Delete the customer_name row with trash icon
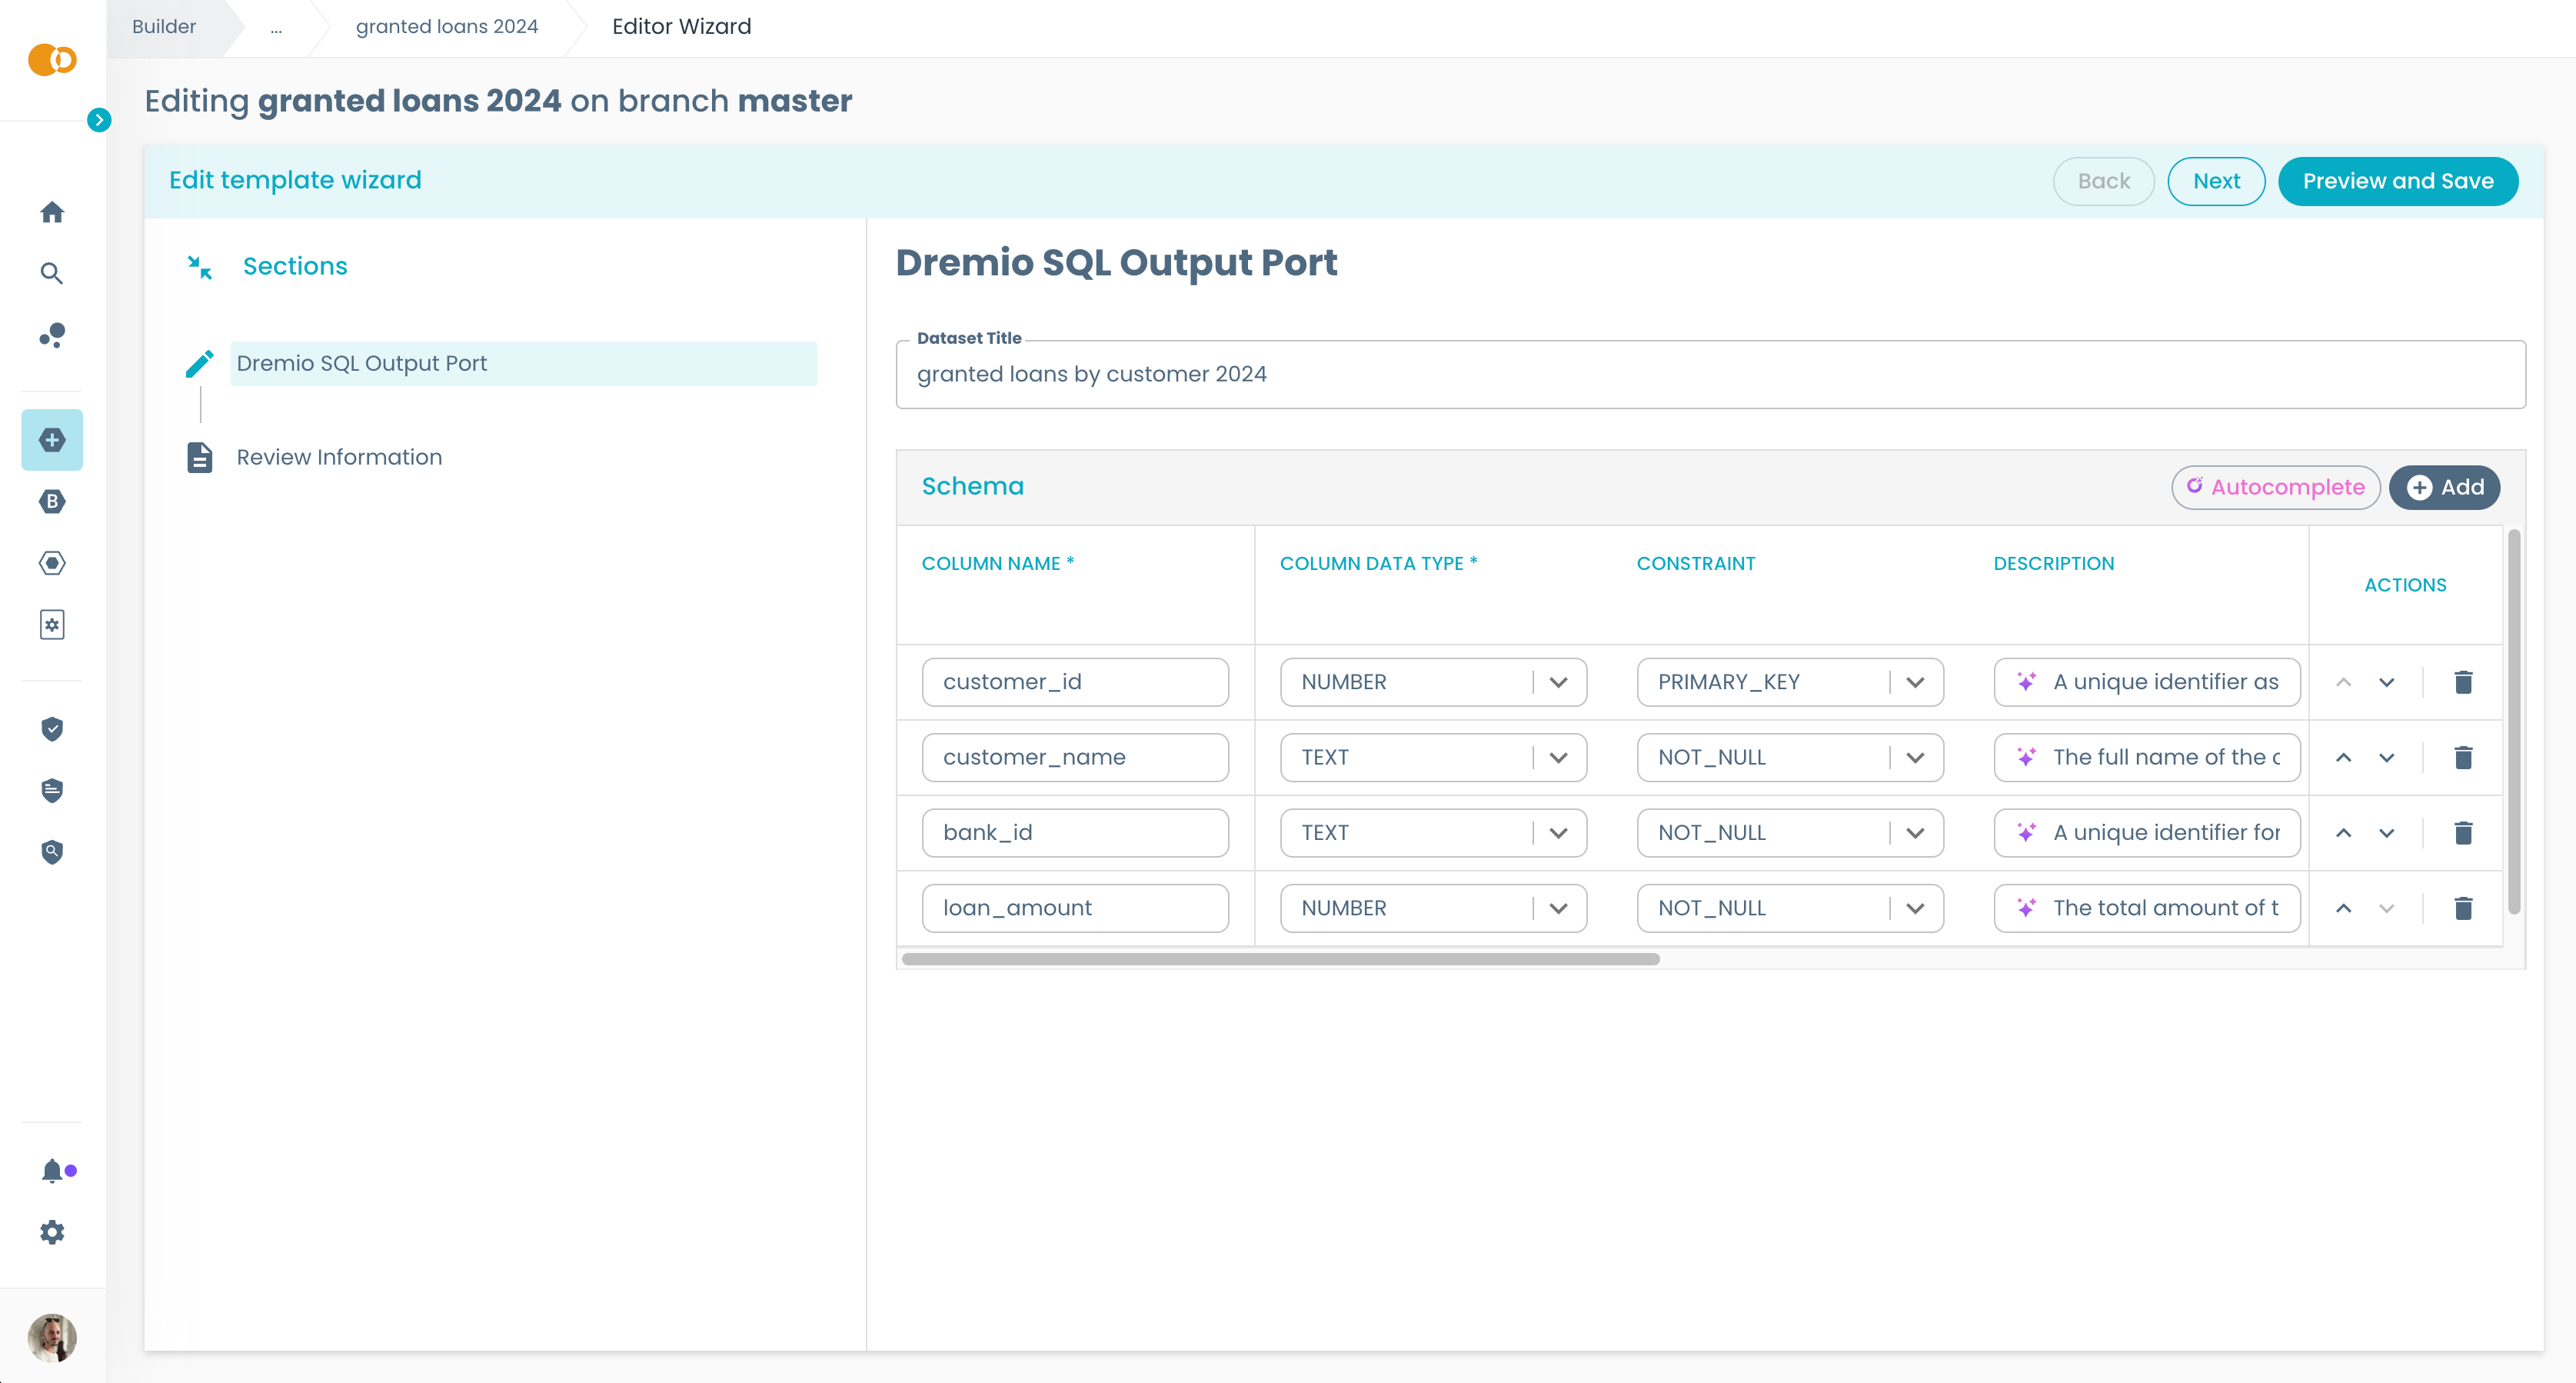The image size is (2576, 1383). click(x=2463, y=758)
